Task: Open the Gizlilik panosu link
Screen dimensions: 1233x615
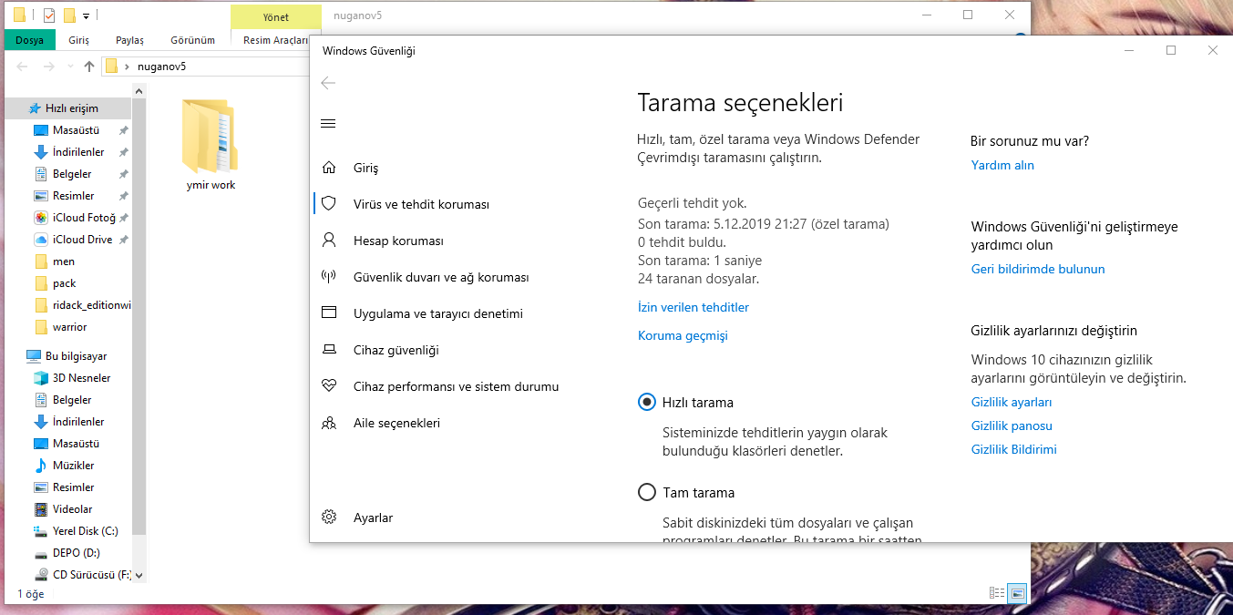Action: [x=1012, y=425]
